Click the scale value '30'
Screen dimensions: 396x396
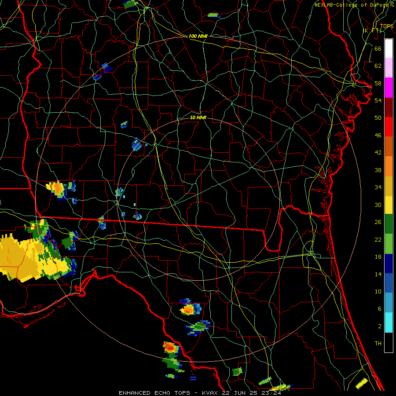tap(378, 205)
